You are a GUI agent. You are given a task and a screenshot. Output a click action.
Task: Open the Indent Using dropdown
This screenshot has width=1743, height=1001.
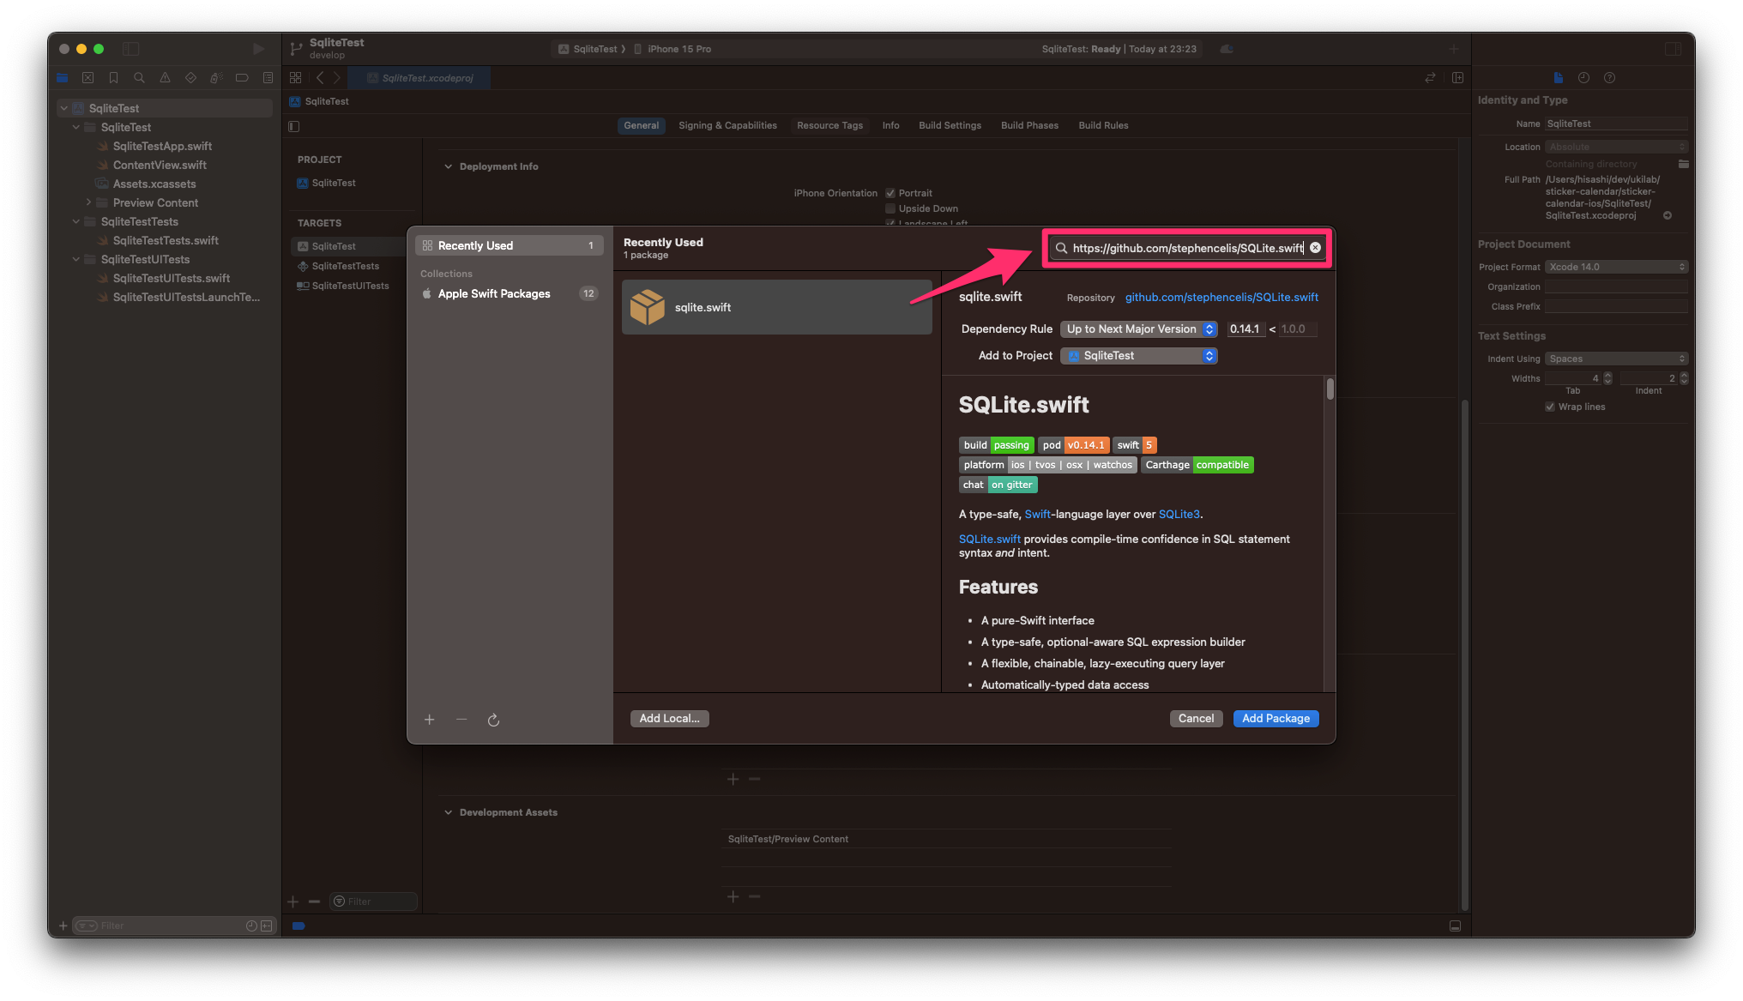click(x=1617, y=359)
